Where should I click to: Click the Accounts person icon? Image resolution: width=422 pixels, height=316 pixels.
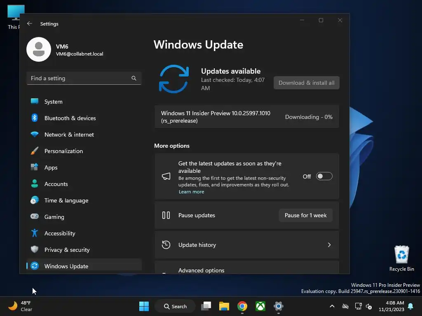pos(35,184)
